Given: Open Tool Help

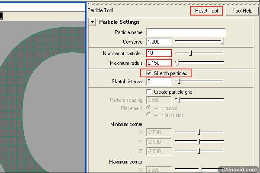Looking at the screenshot, I should (242, 11).
